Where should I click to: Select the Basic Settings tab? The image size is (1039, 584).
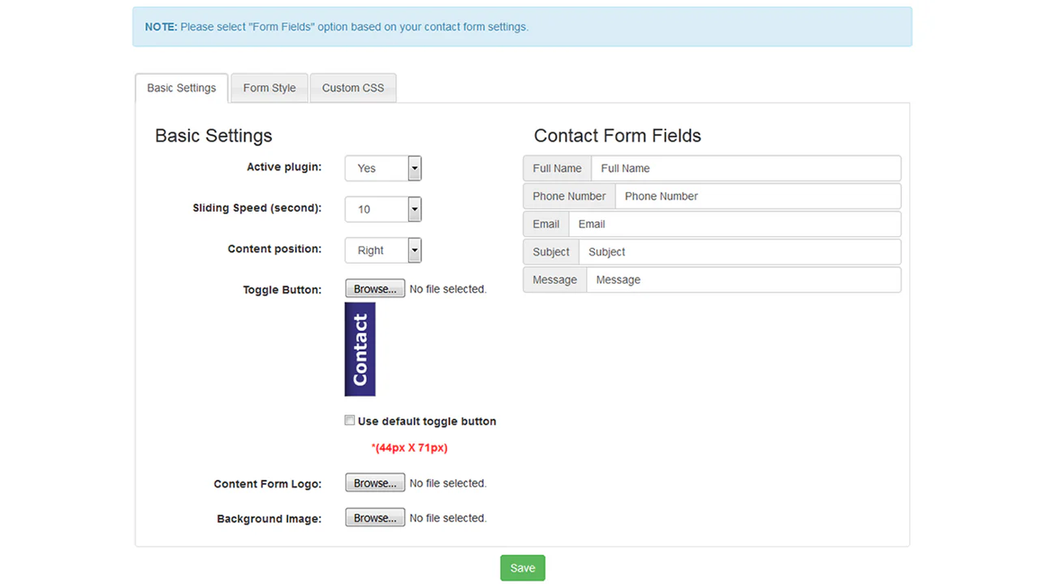click(x=182, y=88)
